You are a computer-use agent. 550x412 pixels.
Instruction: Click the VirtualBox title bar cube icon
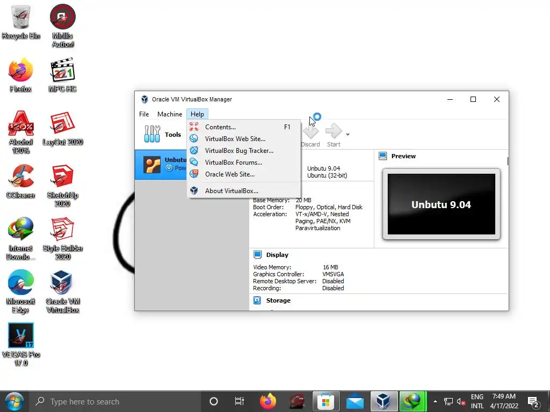(x=144, y=99)
